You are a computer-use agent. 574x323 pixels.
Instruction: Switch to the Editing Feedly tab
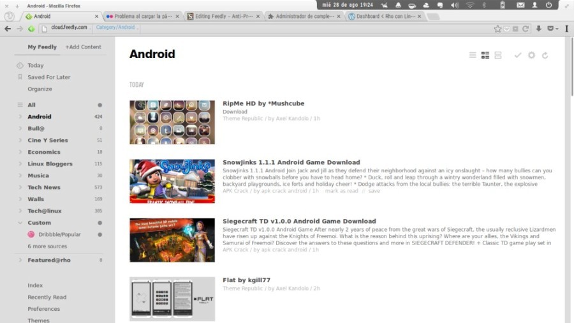pos(223,16)
